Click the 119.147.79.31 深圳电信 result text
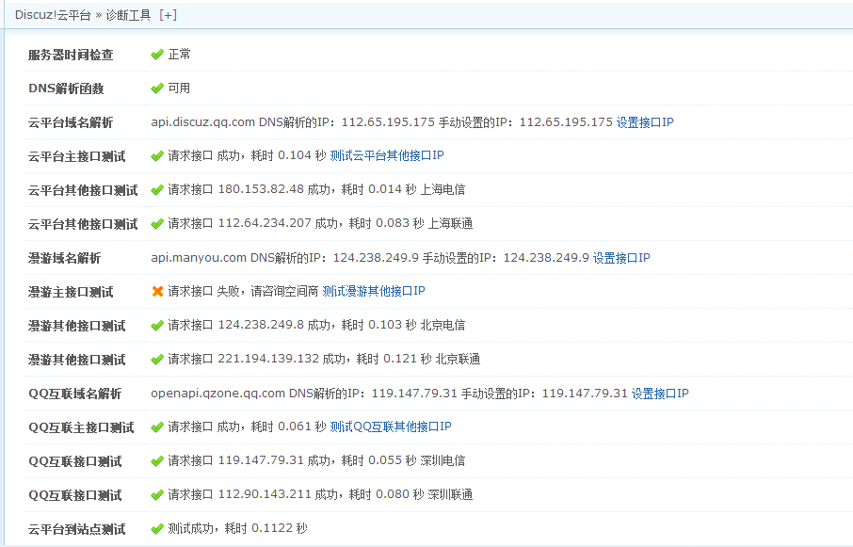 tap(316, 460)
